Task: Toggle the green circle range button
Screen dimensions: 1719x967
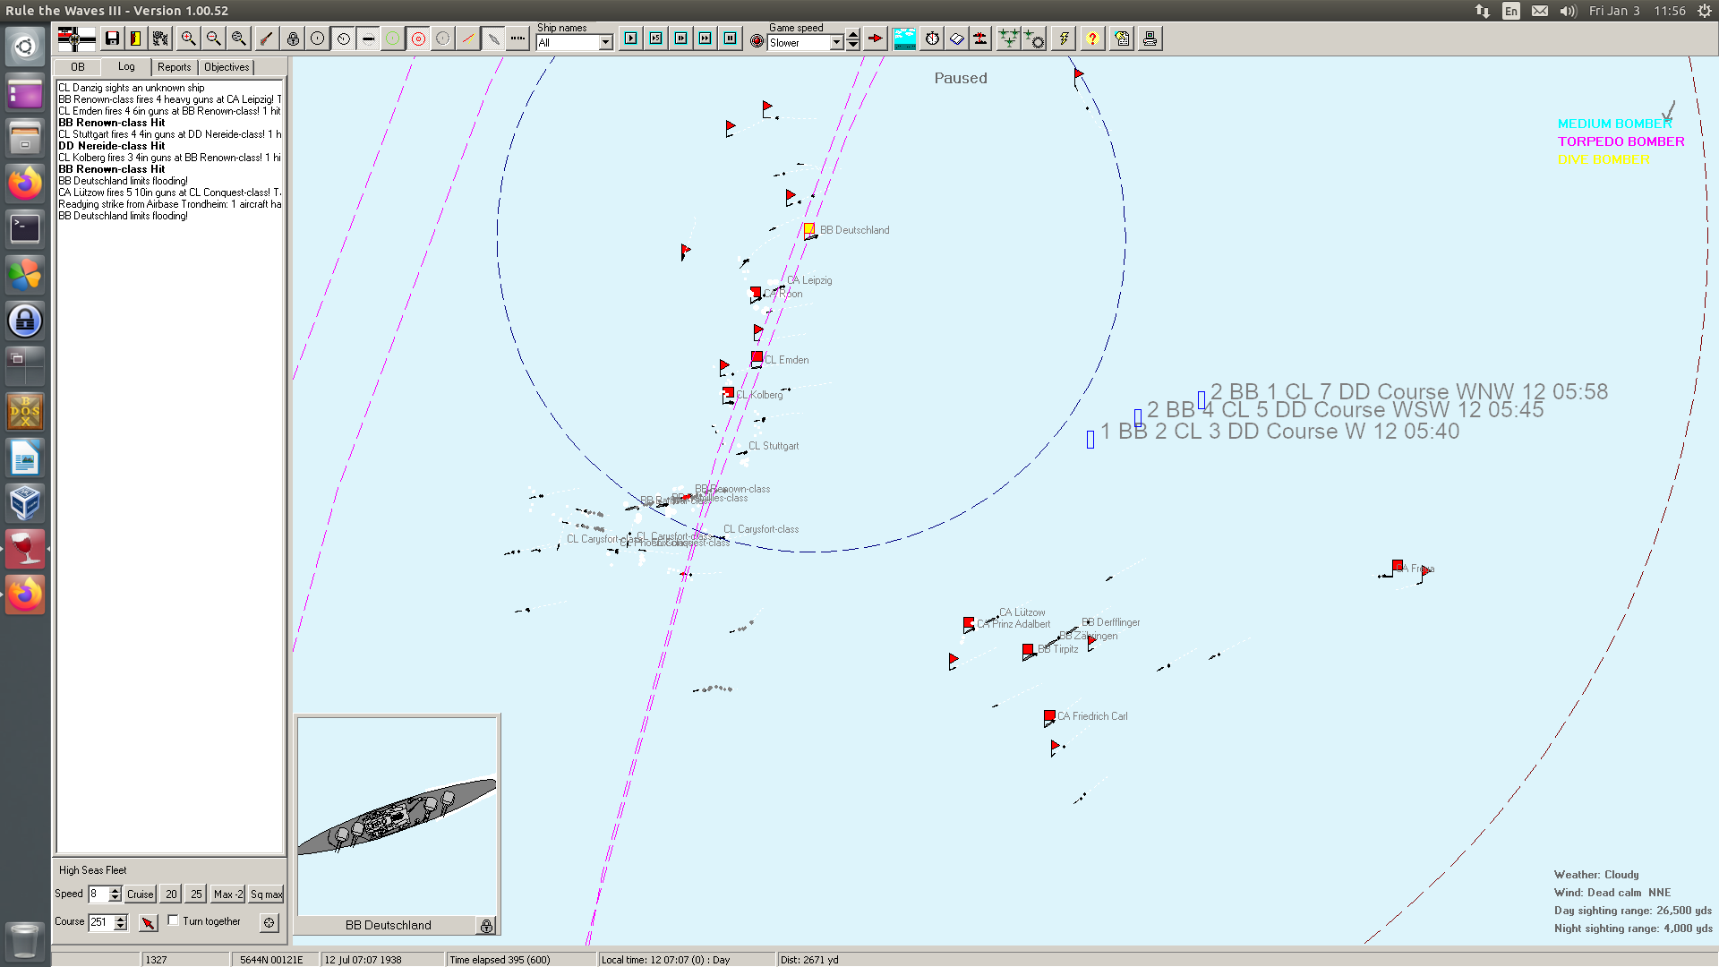Action: pos(393,39)
